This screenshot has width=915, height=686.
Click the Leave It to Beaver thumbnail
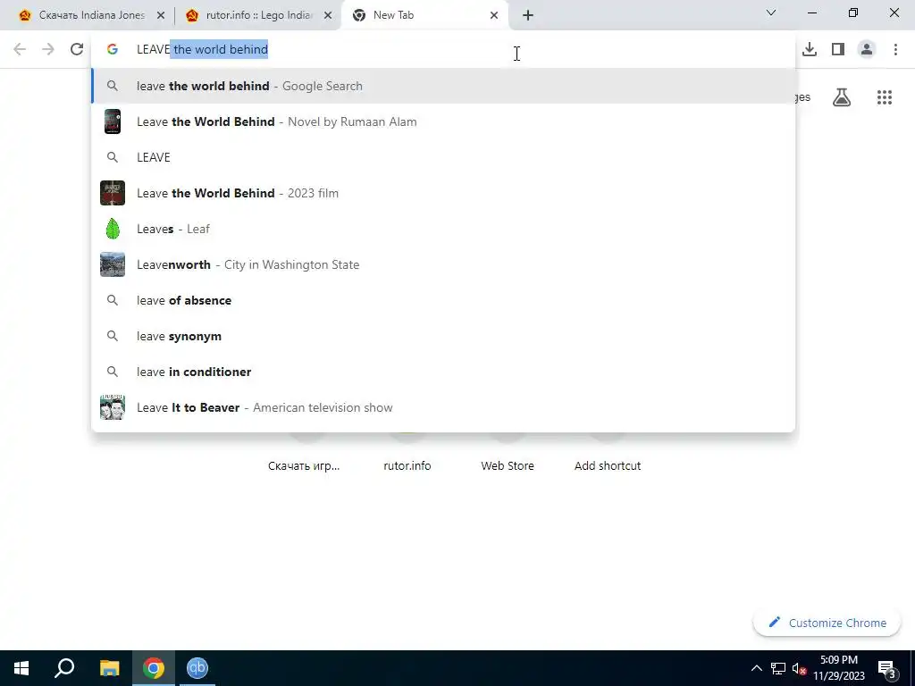(113, 407)
